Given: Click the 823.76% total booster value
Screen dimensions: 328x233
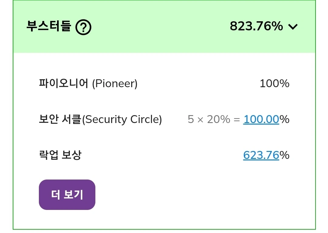Looking at the screenshot, I should point(256,26).
